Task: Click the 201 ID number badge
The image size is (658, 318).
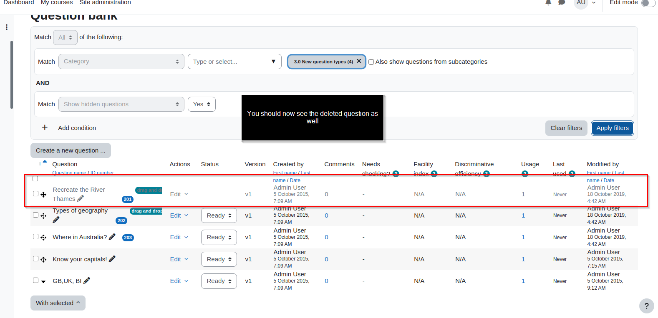Action: (x=128, y=199)
